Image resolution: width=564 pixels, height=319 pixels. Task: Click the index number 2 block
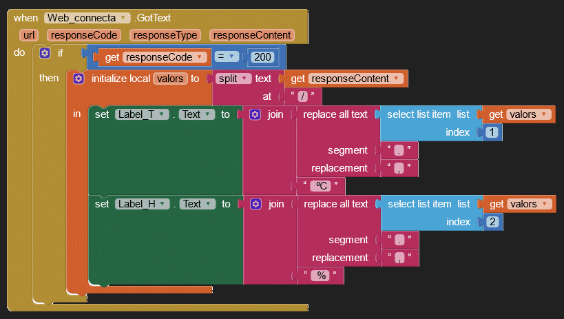(x=492, y=222)
